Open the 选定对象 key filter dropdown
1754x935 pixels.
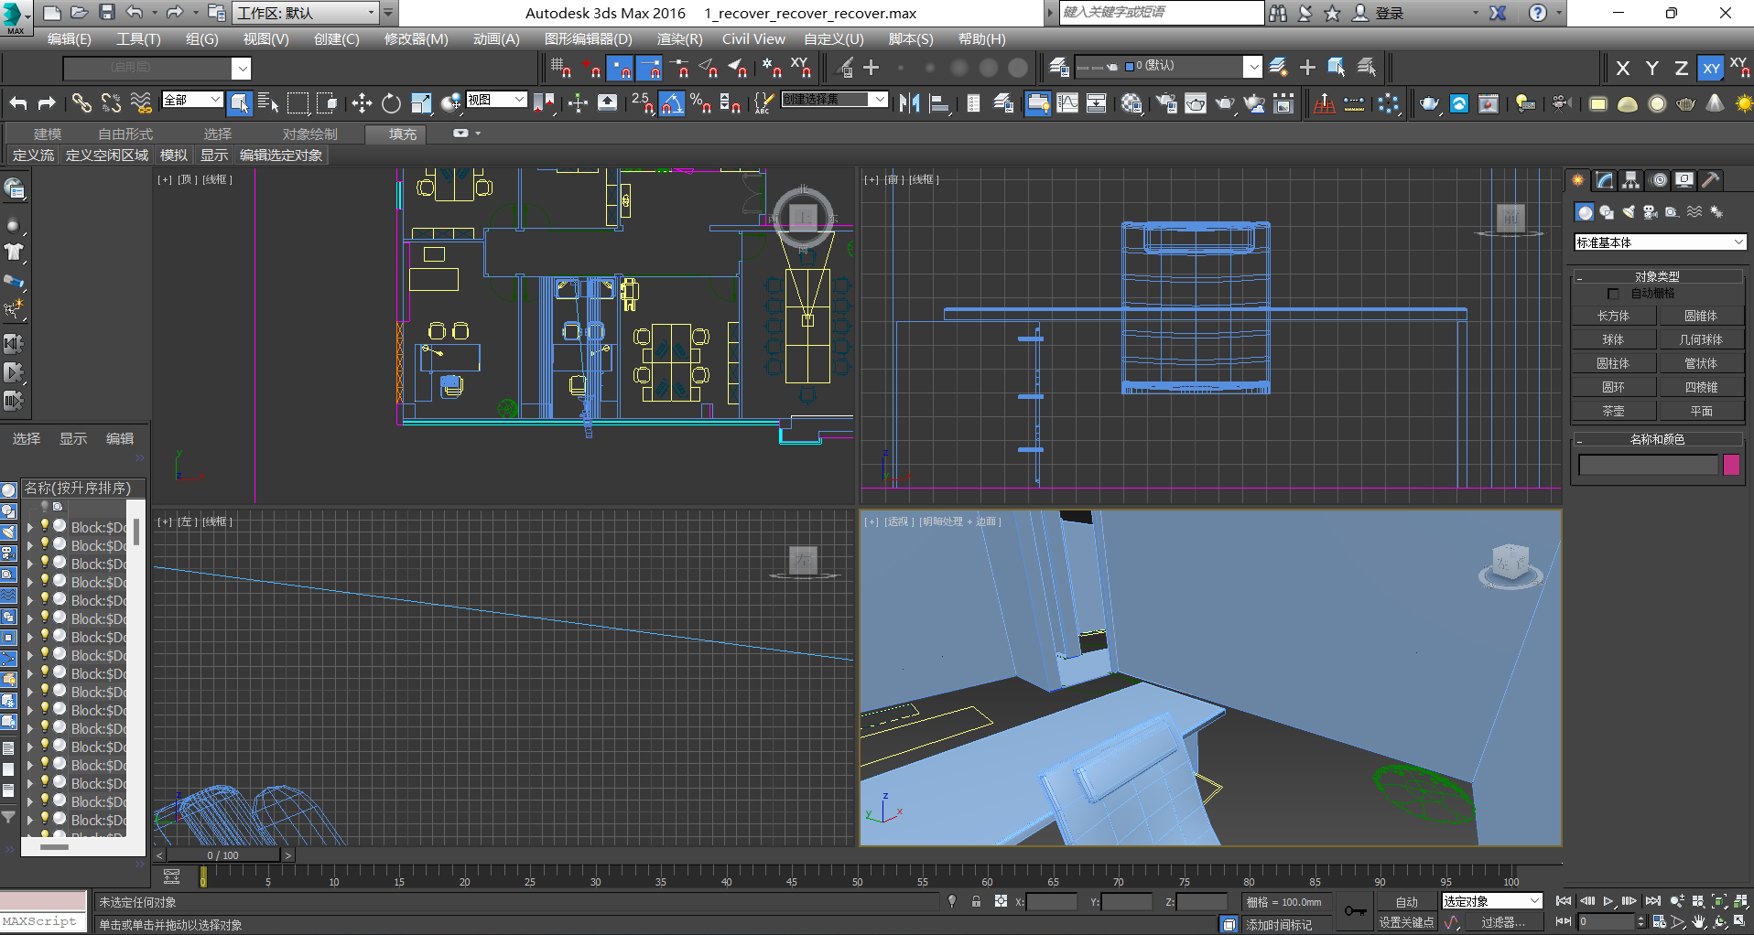[1491, 901]
